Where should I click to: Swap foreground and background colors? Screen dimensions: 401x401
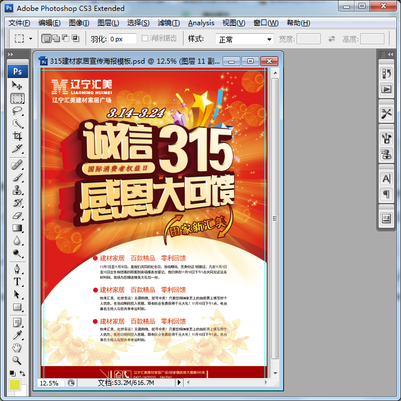point(22,373)
